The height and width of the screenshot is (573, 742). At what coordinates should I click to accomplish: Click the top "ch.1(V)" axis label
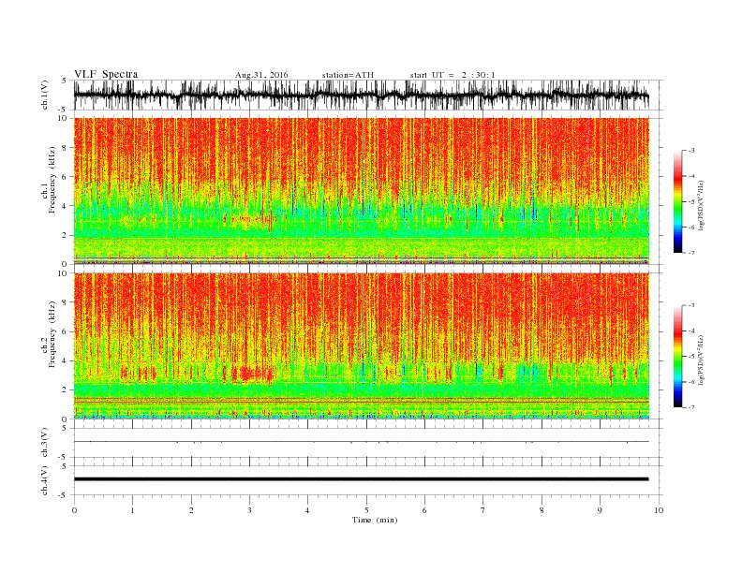tap(45, 95)
